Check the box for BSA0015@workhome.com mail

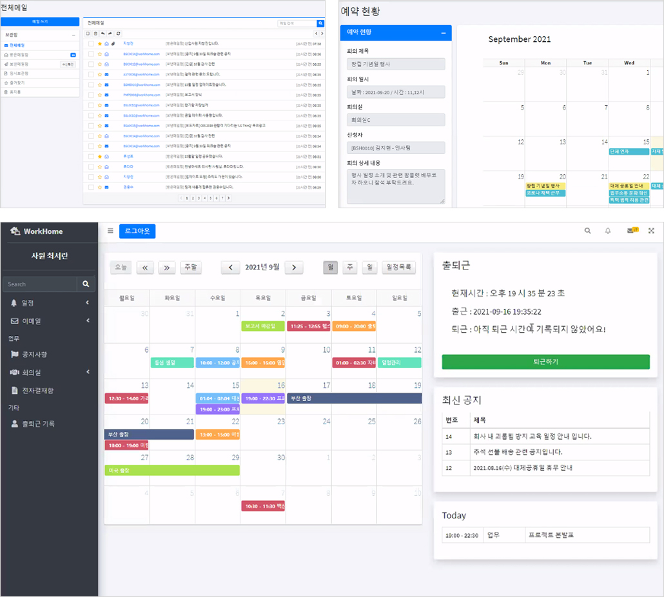pos(91,126)
